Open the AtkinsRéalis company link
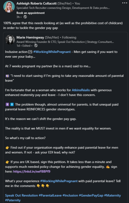This screenshot has width=129, height=203. [81, 90]
